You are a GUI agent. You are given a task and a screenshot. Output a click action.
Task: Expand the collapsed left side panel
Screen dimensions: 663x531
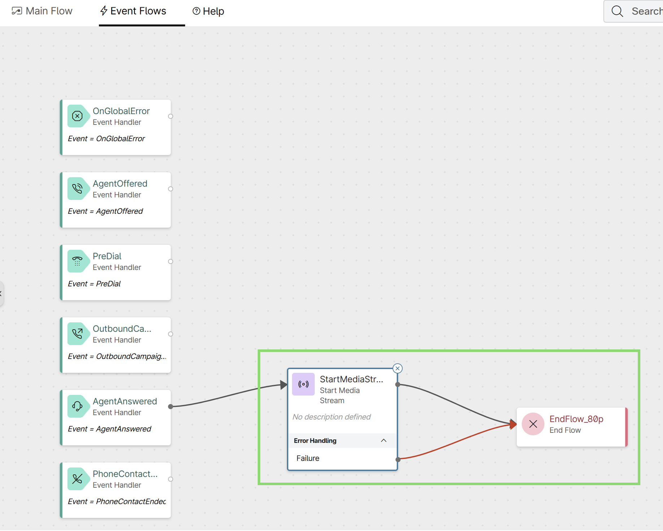(1, 293)
